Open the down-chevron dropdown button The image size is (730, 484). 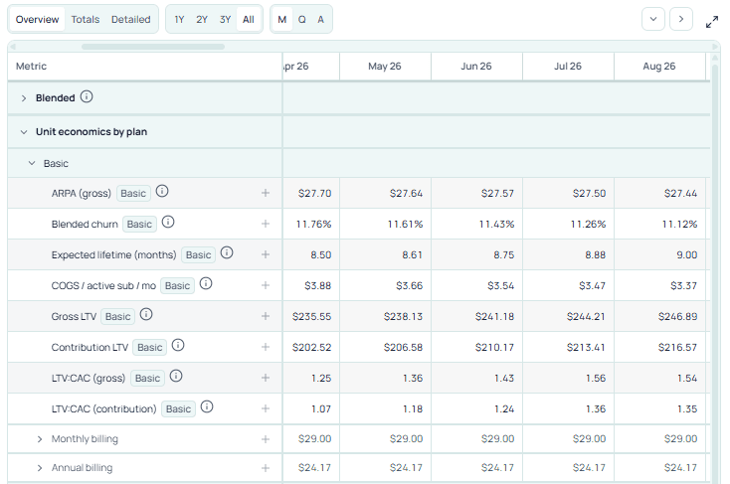click(x=653, y=19)
